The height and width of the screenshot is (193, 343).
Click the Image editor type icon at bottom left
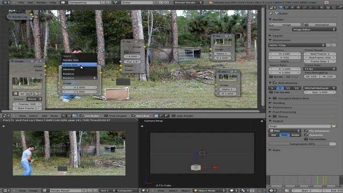tap(6, 191)
